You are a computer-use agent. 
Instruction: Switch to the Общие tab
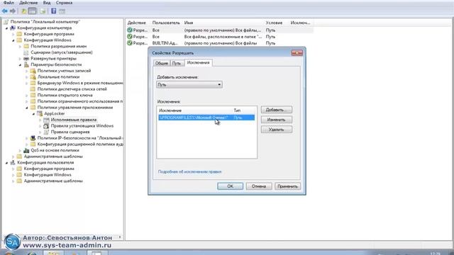(x=162, y=63)
